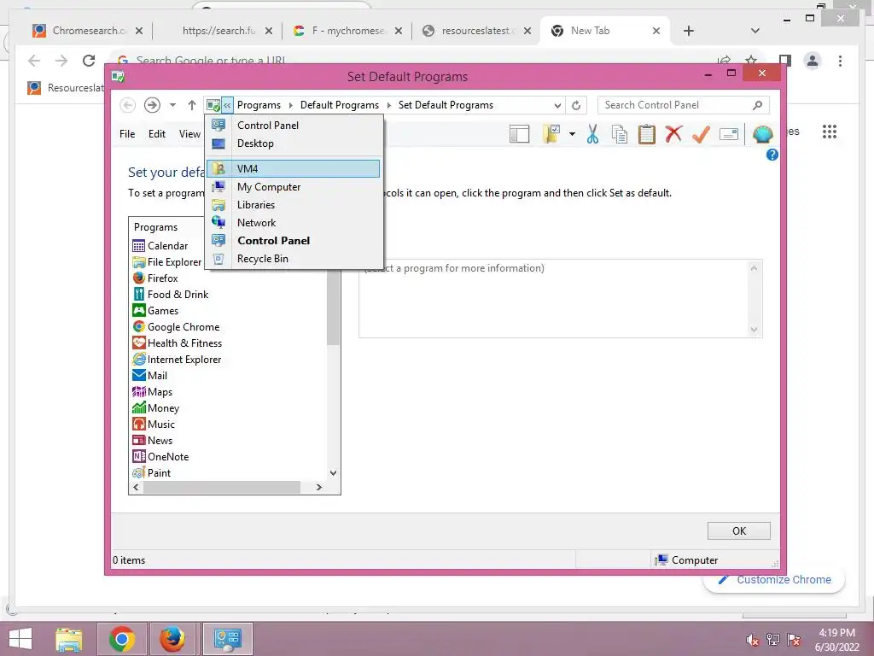874x656 pixels.
Task: Click the Forward arrow in Control Panel window
Action: (152, 105)
